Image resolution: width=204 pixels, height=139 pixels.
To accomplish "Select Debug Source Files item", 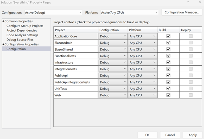I will pos(20,40).
